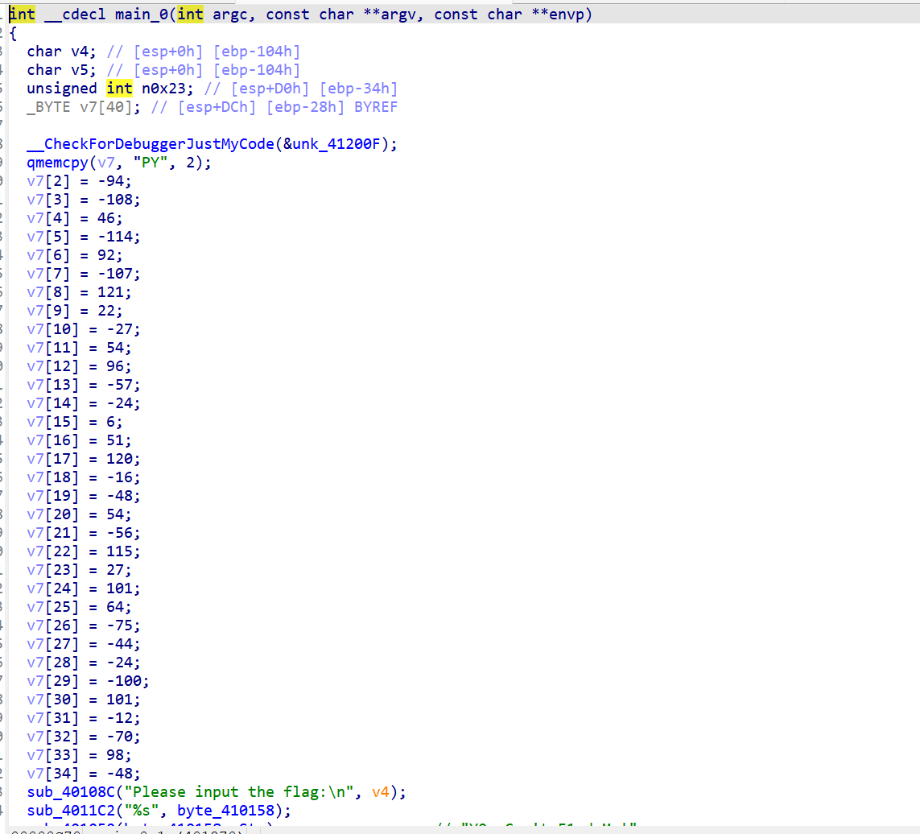Click the "Please input the flag:\n" string
This screenshot has width=920, height=834.
(239, 792)
